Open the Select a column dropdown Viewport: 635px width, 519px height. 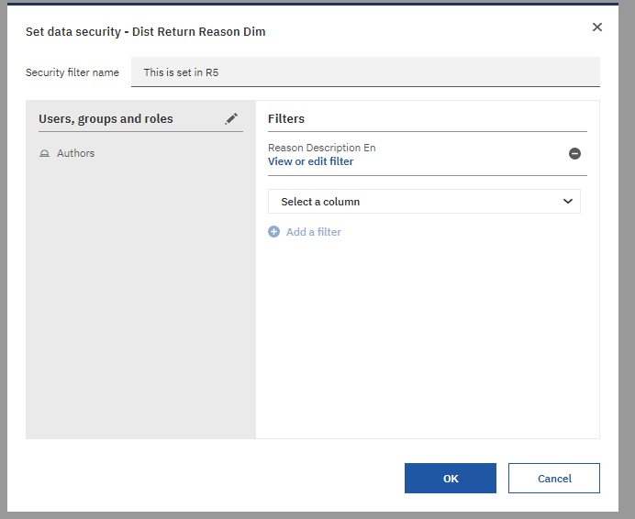pyautogui.click(x=423, y=202)
